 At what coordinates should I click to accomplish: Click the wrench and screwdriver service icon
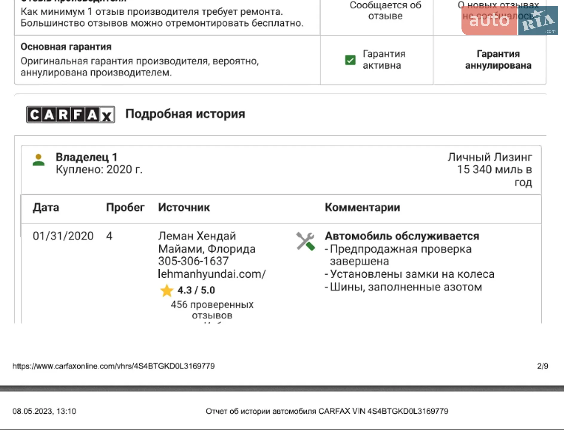pos(305,241)
